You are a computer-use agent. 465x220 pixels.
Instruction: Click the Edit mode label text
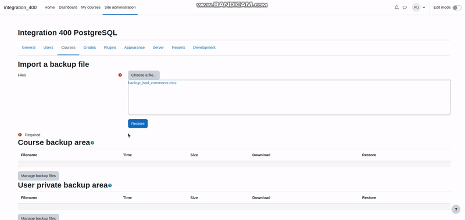442,8
